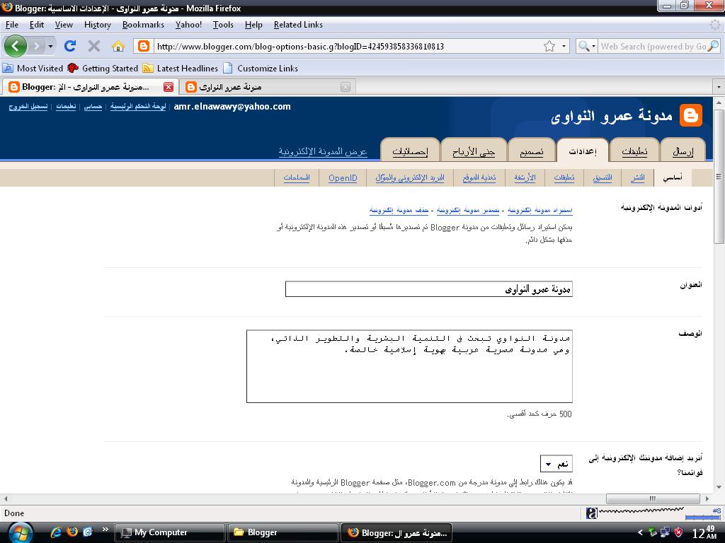Screen dimensions: 725x543
Task: Open the Edit menu
Action: [37, 25]
